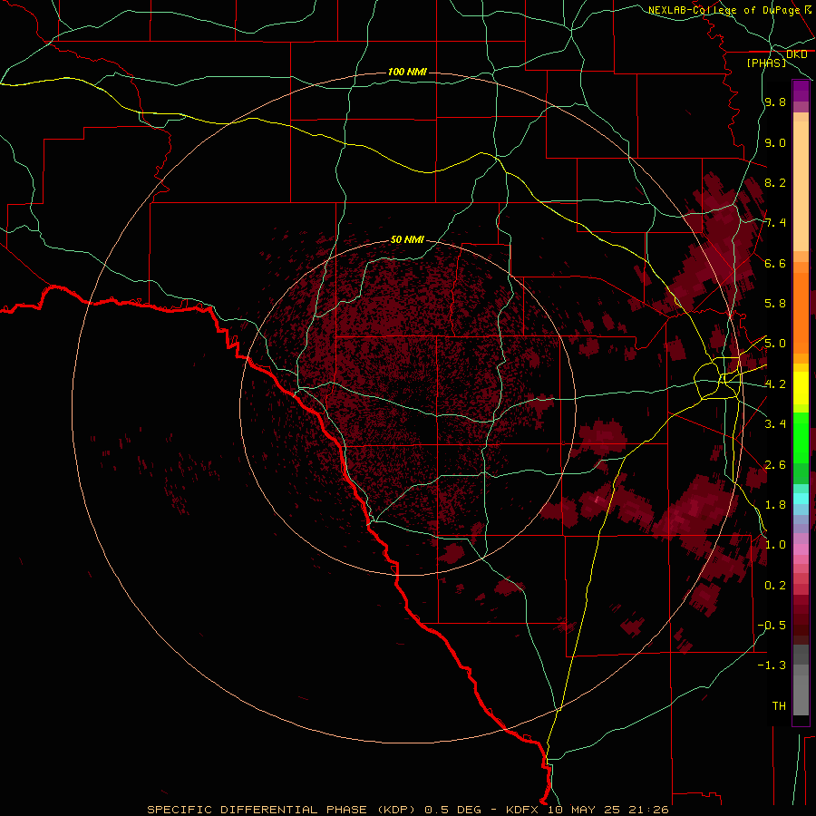Click the 5.8 value on color scale
Image resolution: width=816 pixels, height=816 pixels.
775,304
